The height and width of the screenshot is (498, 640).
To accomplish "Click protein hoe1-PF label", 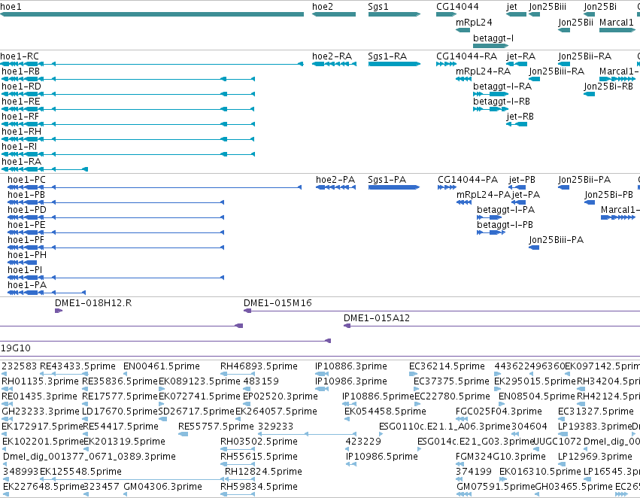I will click(x=26, y=240).
